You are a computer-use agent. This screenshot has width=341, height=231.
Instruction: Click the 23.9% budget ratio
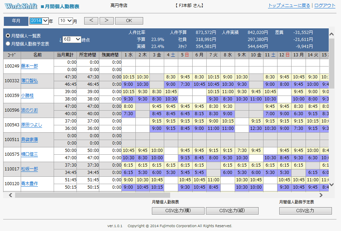pyautogui.click(x=158, y=39)
